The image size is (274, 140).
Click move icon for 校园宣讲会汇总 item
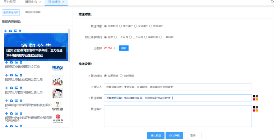point(6,62)
